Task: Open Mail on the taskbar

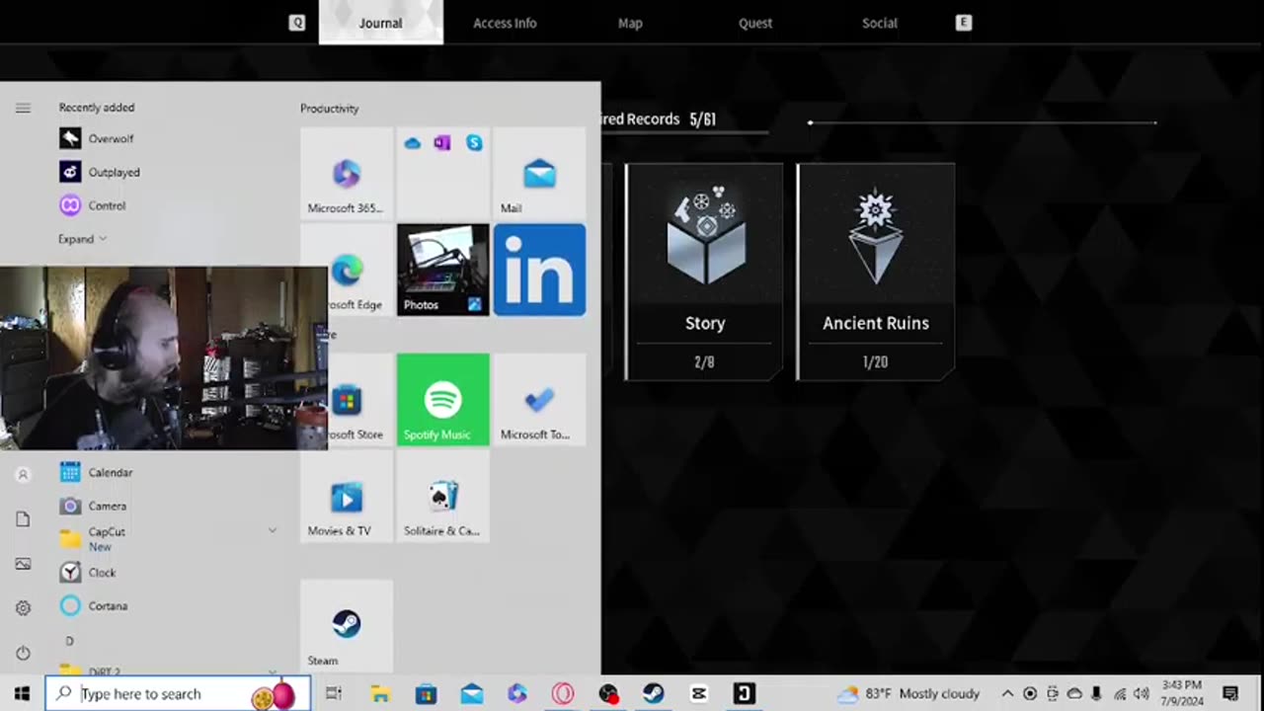Action: pos(472,693)
